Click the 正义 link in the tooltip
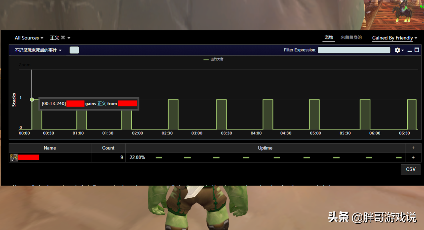The height and width of the screenshot is (230, 424). click(102, 104)
